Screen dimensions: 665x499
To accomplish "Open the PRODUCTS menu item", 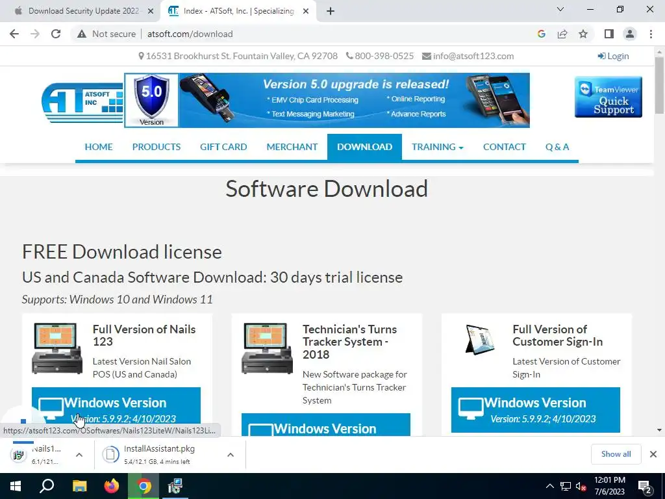I will click(157, 147).
